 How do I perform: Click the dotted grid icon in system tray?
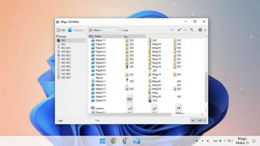[254, 141]
